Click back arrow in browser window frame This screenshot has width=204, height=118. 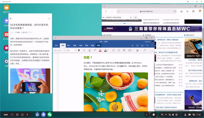(x=105, y=6)
